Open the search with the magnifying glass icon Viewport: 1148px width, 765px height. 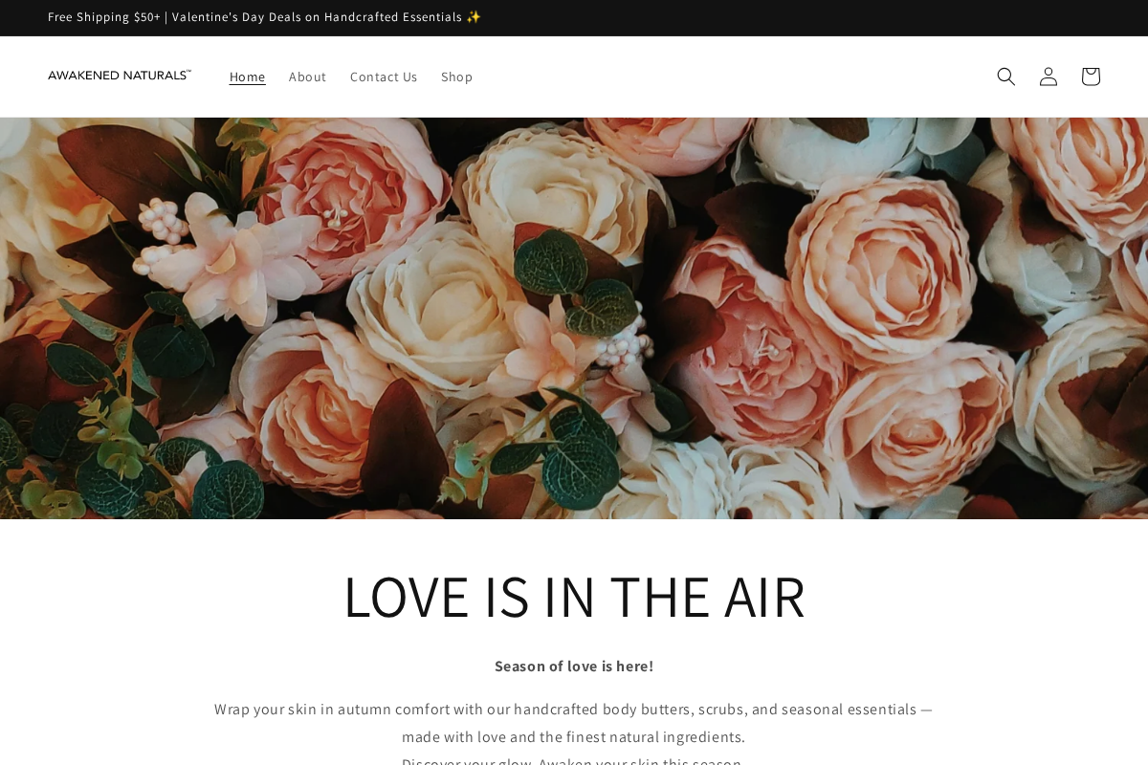(x=1005, y=76)
